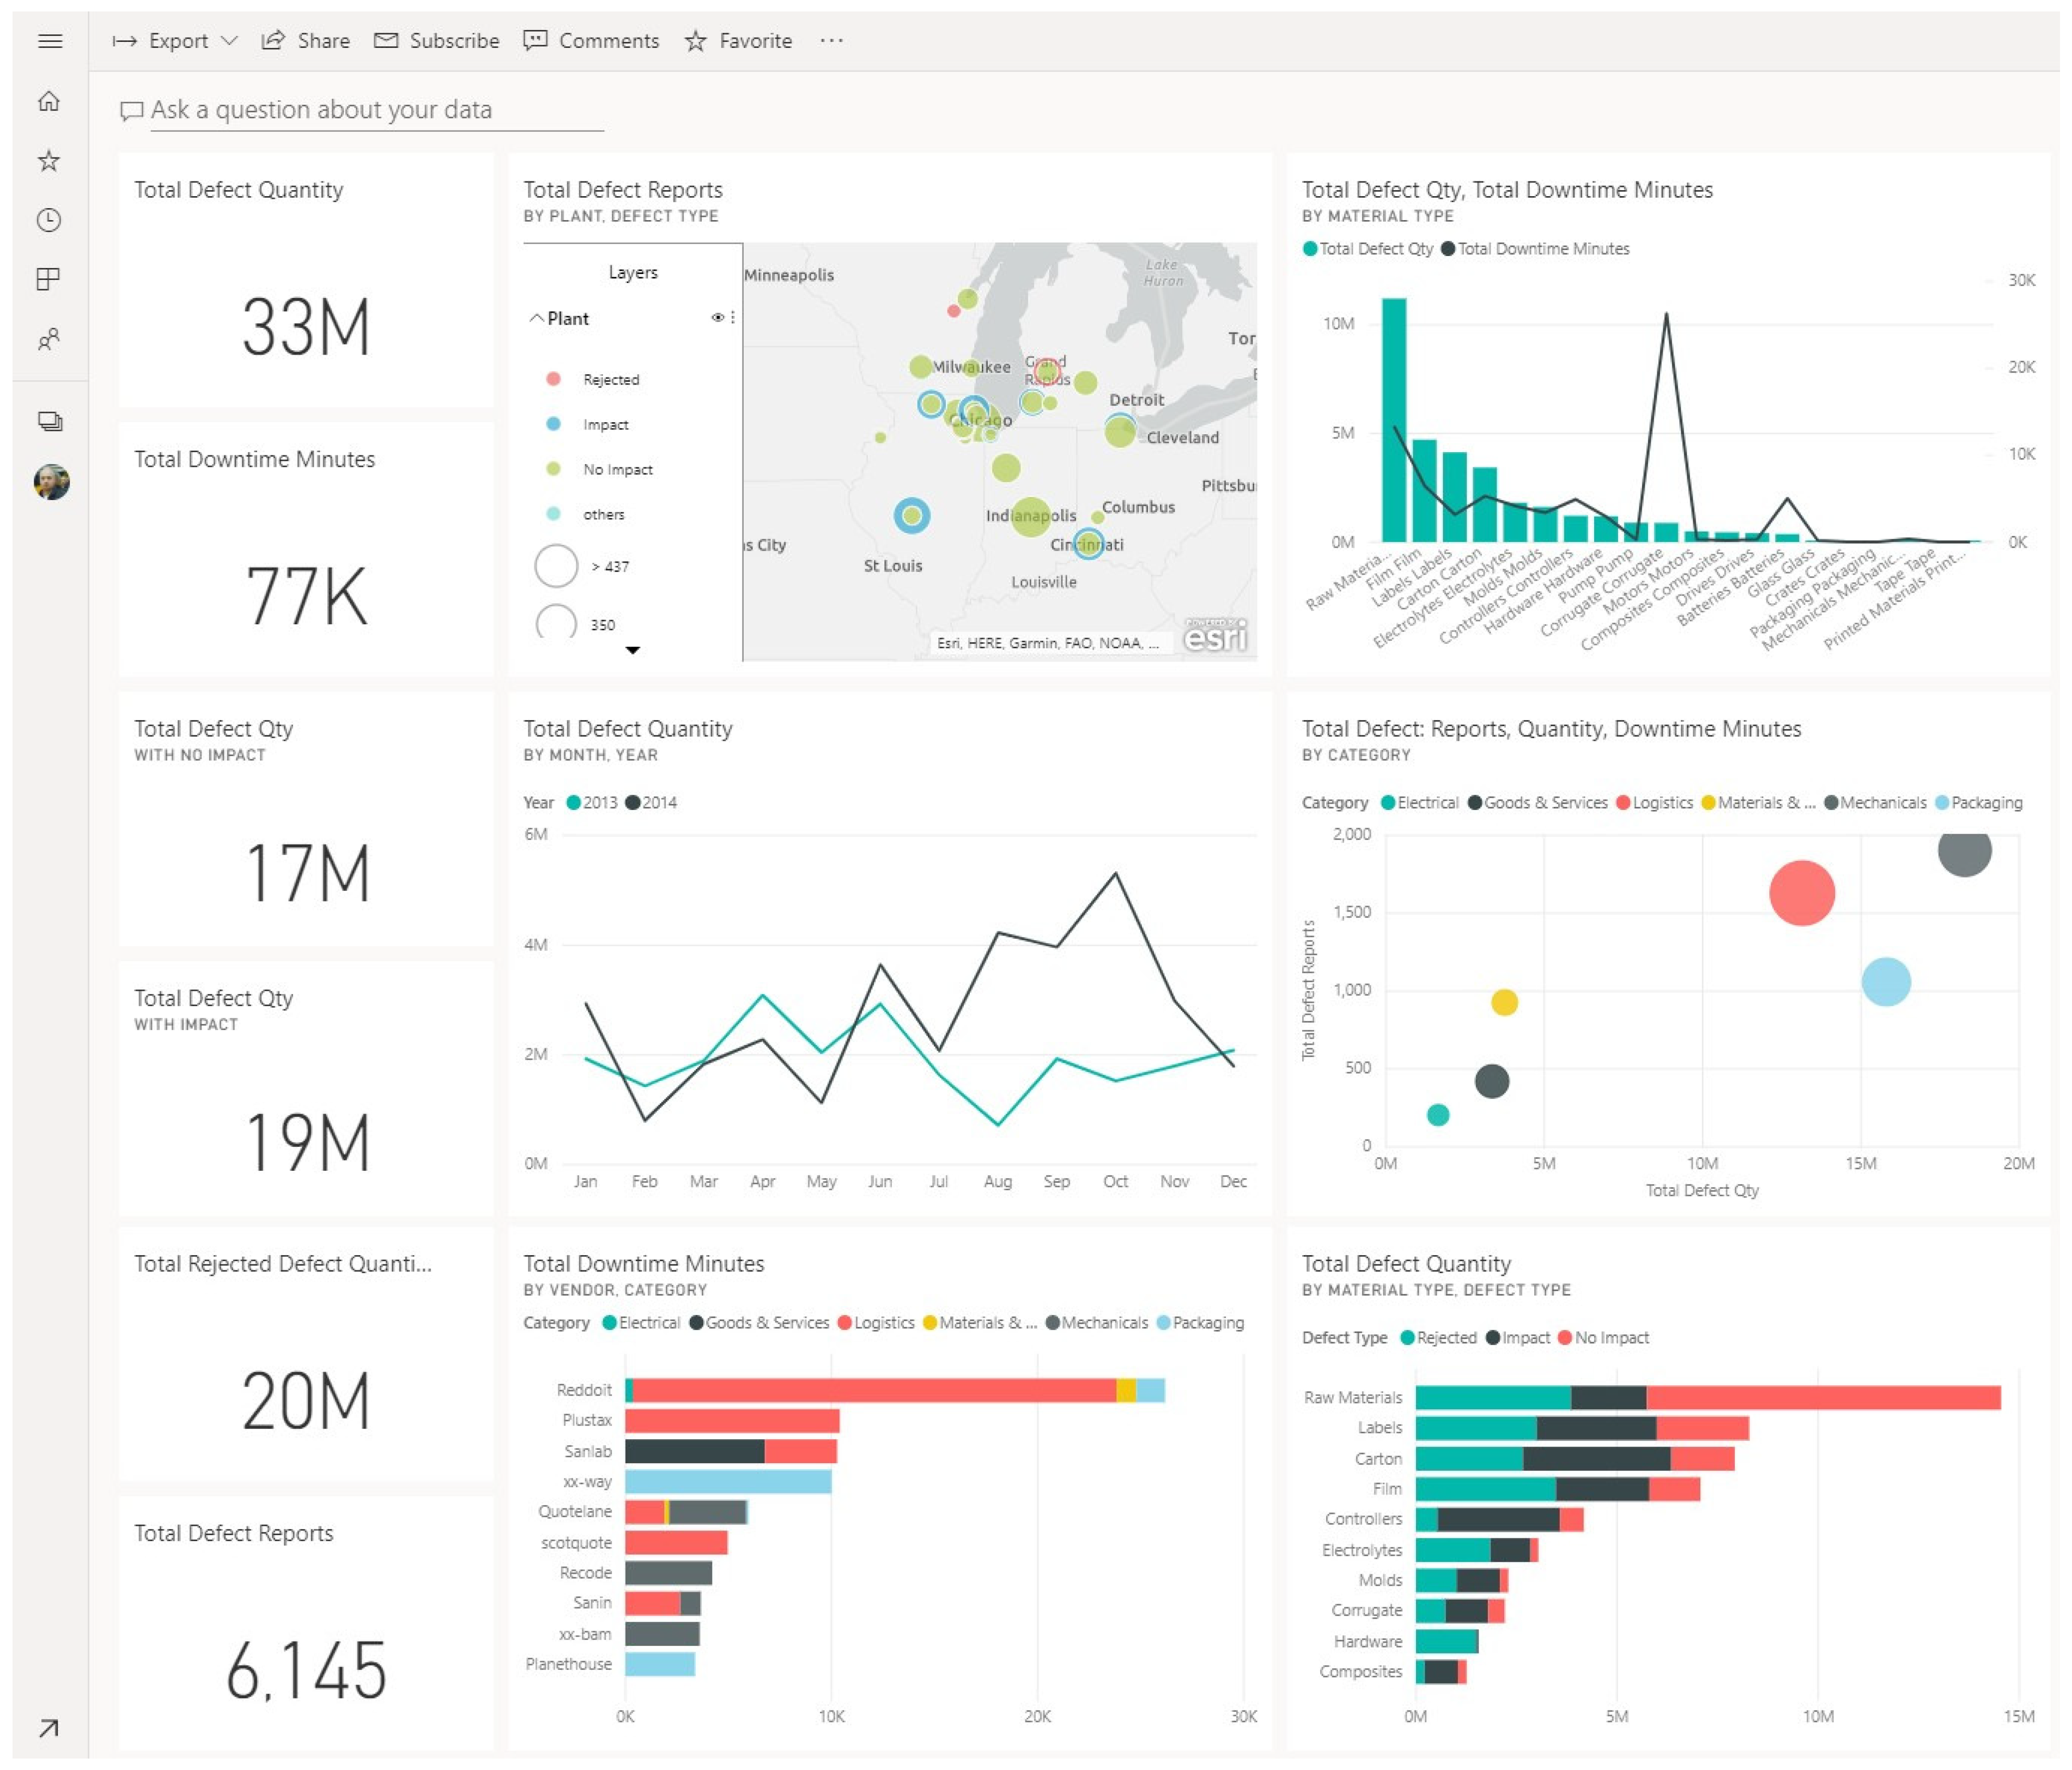Open Recent clock icon in sidebar

49,220
